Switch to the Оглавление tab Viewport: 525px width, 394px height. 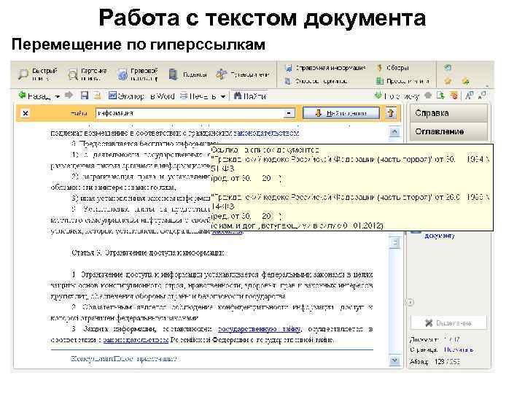pos(448,131)
